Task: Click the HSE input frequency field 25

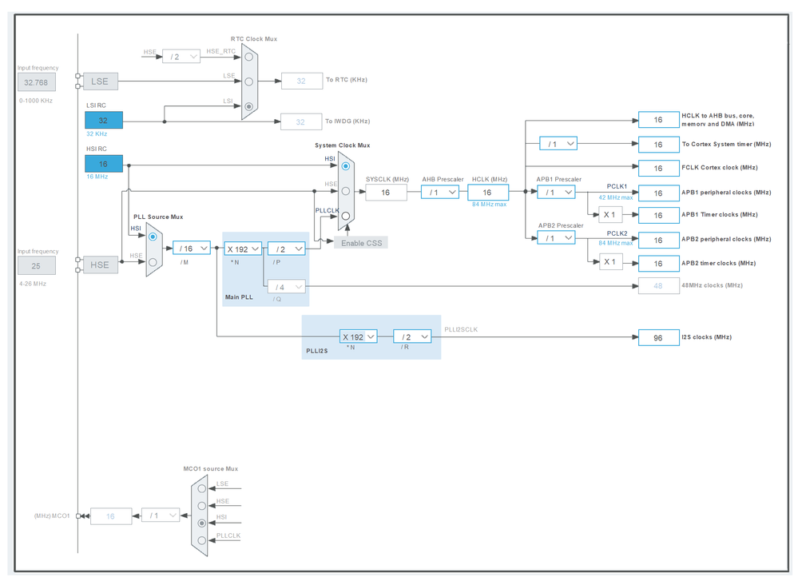Action: (x=36, y=266)
